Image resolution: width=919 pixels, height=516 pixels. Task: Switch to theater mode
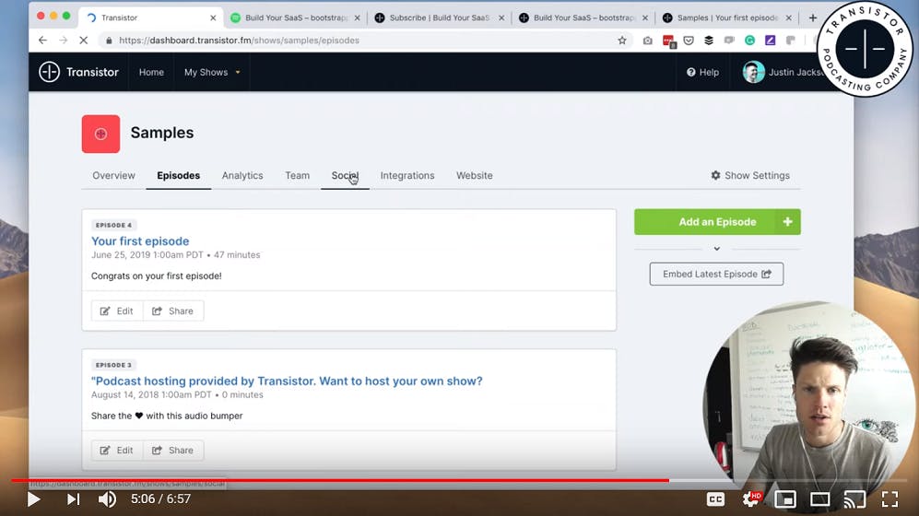[820, 499]
